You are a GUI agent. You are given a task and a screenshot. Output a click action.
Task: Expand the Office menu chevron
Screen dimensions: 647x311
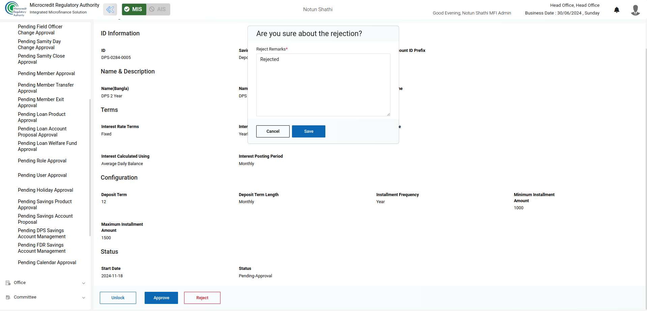tap(84, 283)
